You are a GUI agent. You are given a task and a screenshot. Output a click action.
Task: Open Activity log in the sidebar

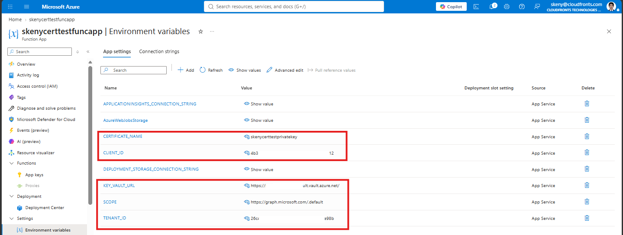point(28,75)
